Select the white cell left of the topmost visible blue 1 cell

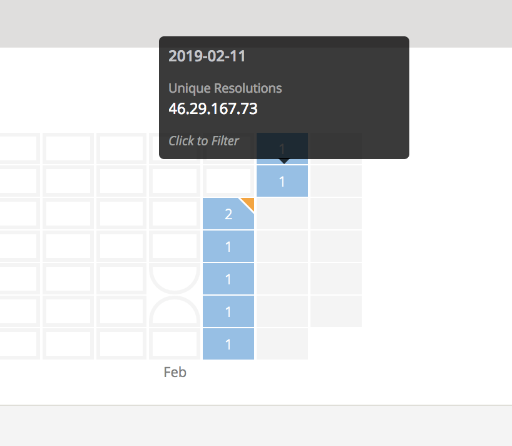228,182
